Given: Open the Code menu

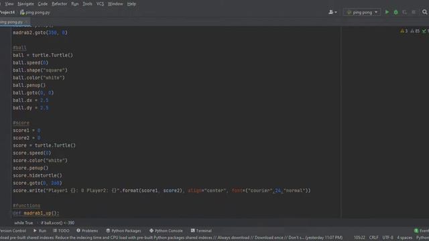Looking at the screenshot, I should [x=43, y=4].
